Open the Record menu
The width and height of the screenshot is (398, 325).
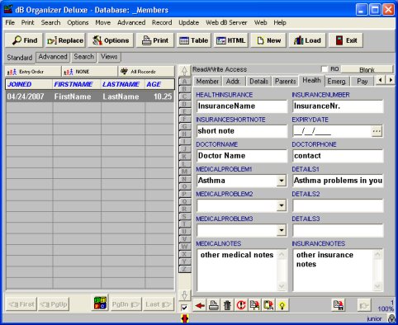pyautogui.click(x=162, y=22)
